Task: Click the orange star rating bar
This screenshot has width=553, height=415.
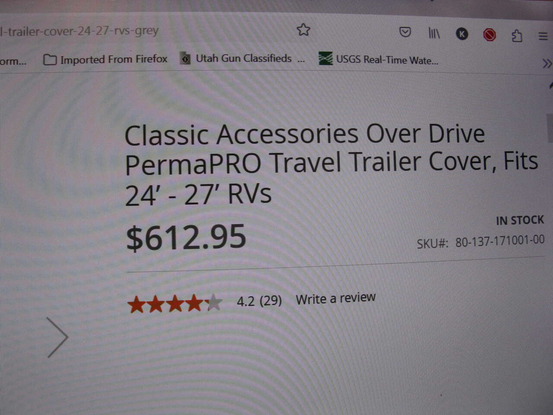Action: tap(175, 303)
